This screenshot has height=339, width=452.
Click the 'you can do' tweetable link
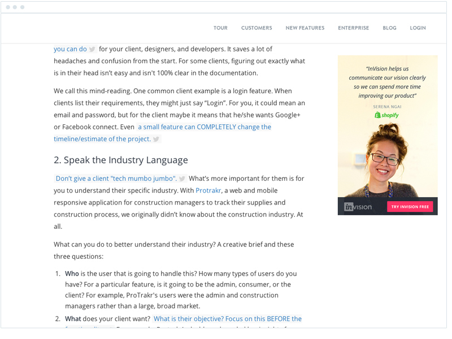[70, 49]
